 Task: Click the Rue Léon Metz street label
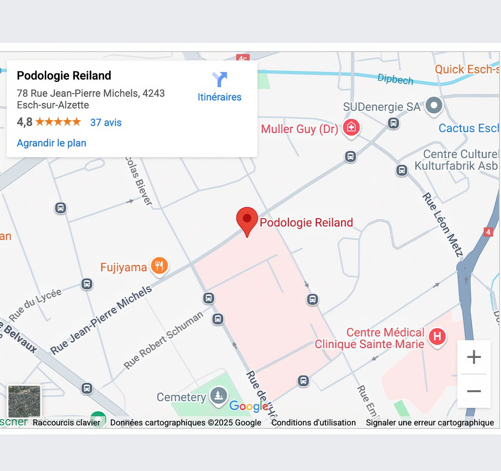point(443,225)
